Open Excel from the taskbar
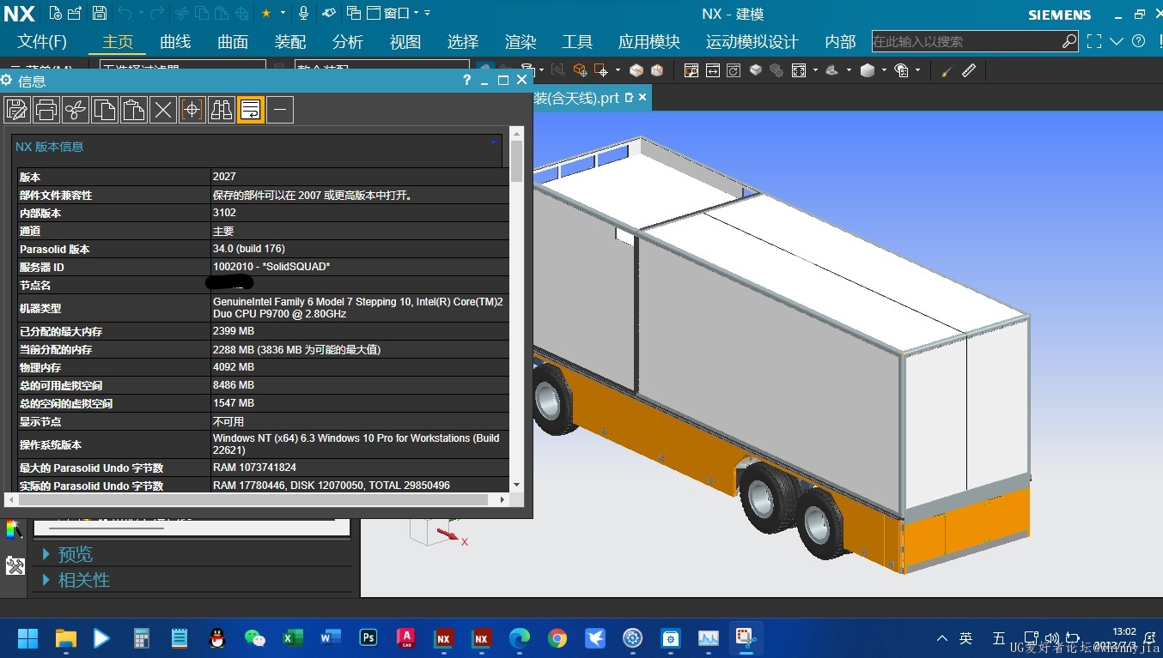 click(x=293, y=638)
